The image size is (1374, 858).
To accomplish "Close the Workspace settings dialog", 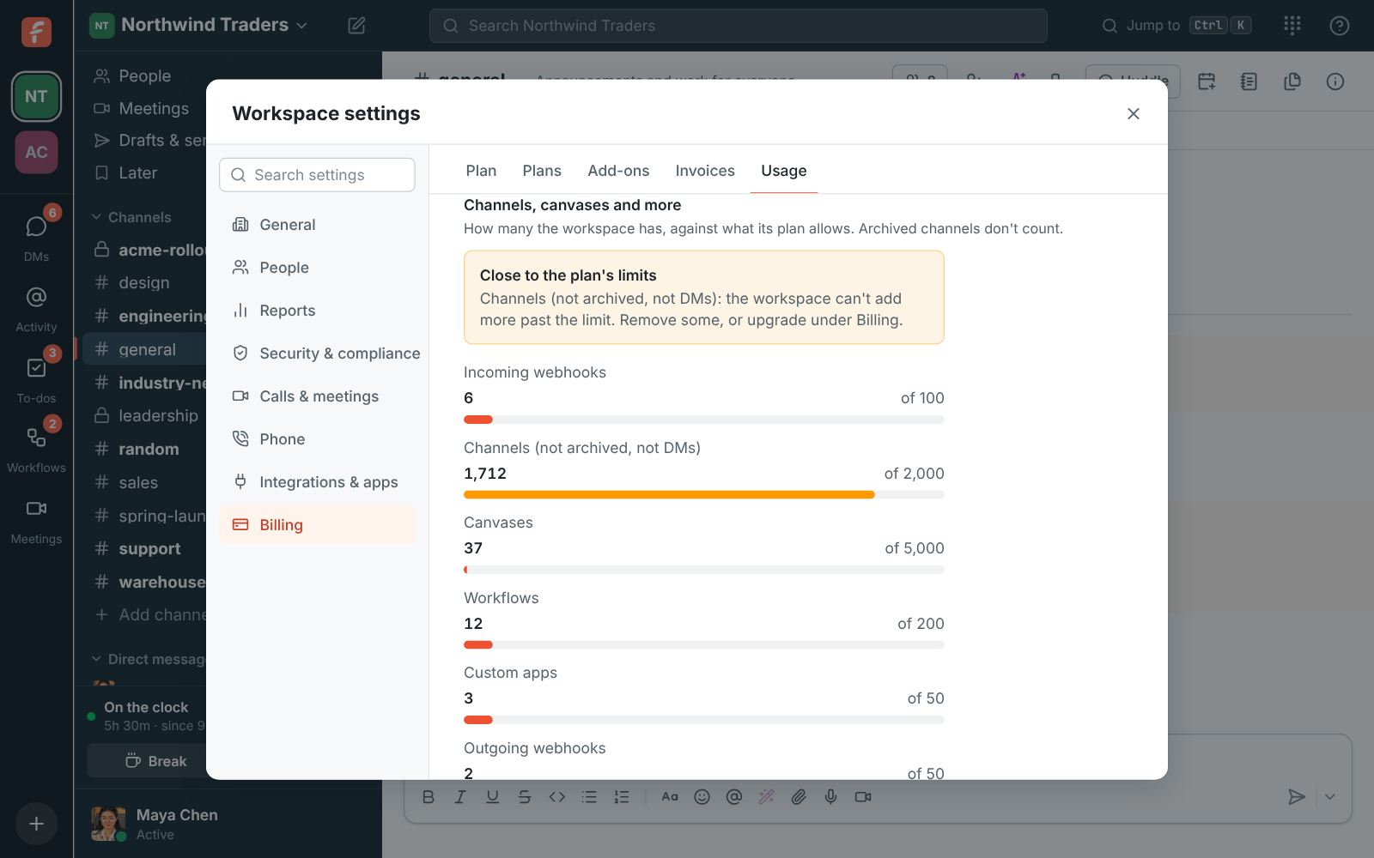I will [1133, 113].
